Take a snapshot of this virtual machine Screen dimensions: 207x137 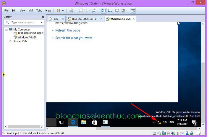click(x=81, y=11)
